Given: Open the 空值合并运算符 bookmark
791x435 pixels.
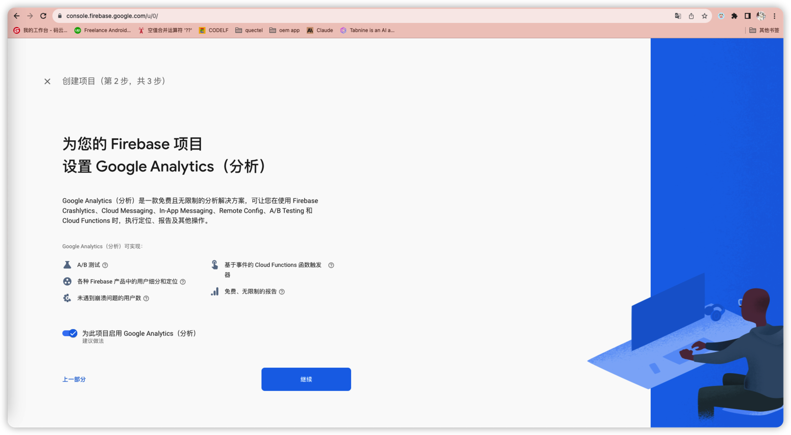Looking at the screenshot, I should click(x=165, y=30).
